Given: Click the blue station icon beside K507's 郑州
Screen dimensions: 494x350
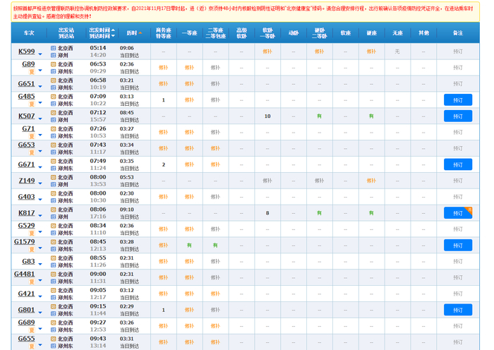Looking at the screenshot, I should pyautogui.click(x=53, y=120).
